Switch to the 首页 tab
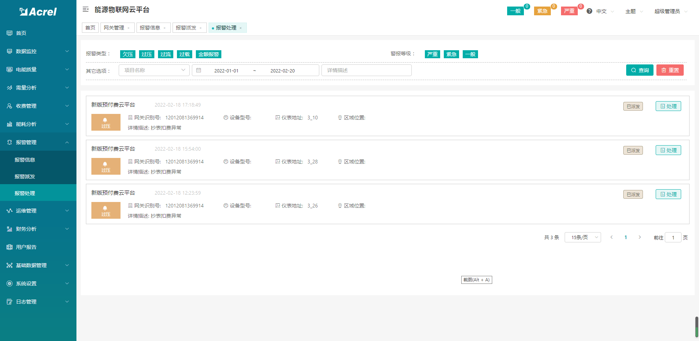The image size is (699, 341). click(x=90, y=28)
